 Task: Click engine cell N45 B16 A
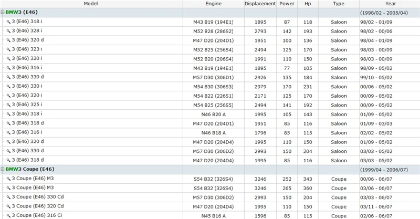tap(214, 216)
